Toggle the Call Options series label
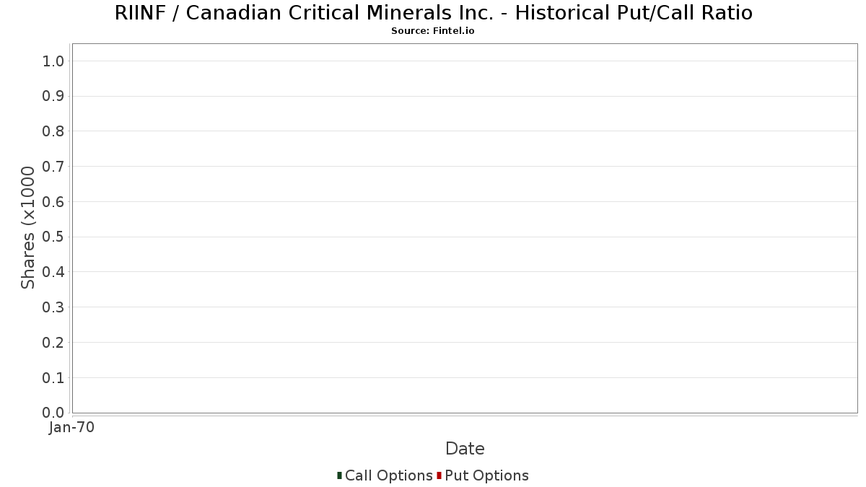The image size is (866, 487). pos(388,475)
